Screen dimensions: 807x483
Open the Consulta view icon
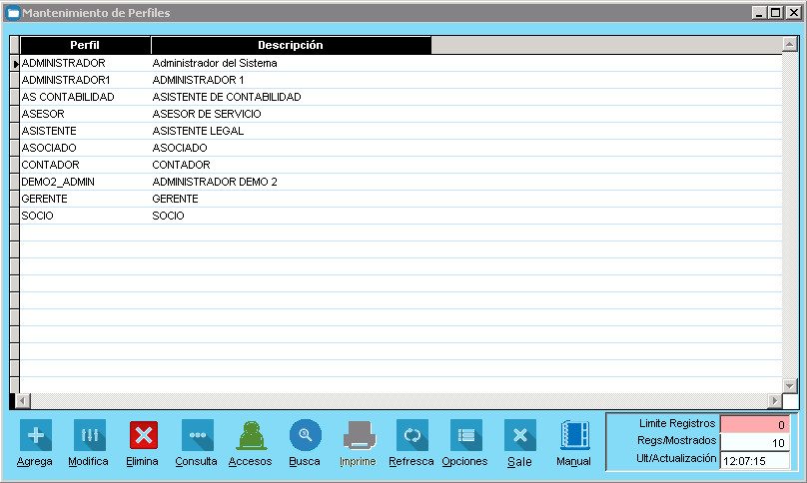click(x=197, y=436)
